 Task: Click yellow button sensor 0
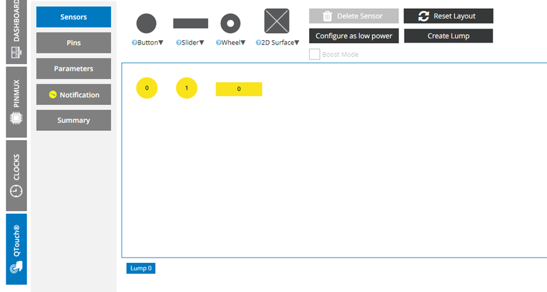point(147,88)
